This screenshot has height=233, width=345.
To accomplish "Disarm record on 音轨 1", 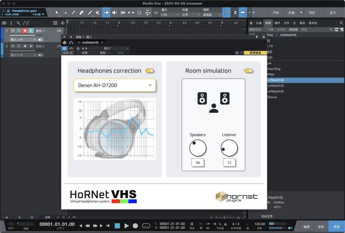I will (x=25, y=31).
